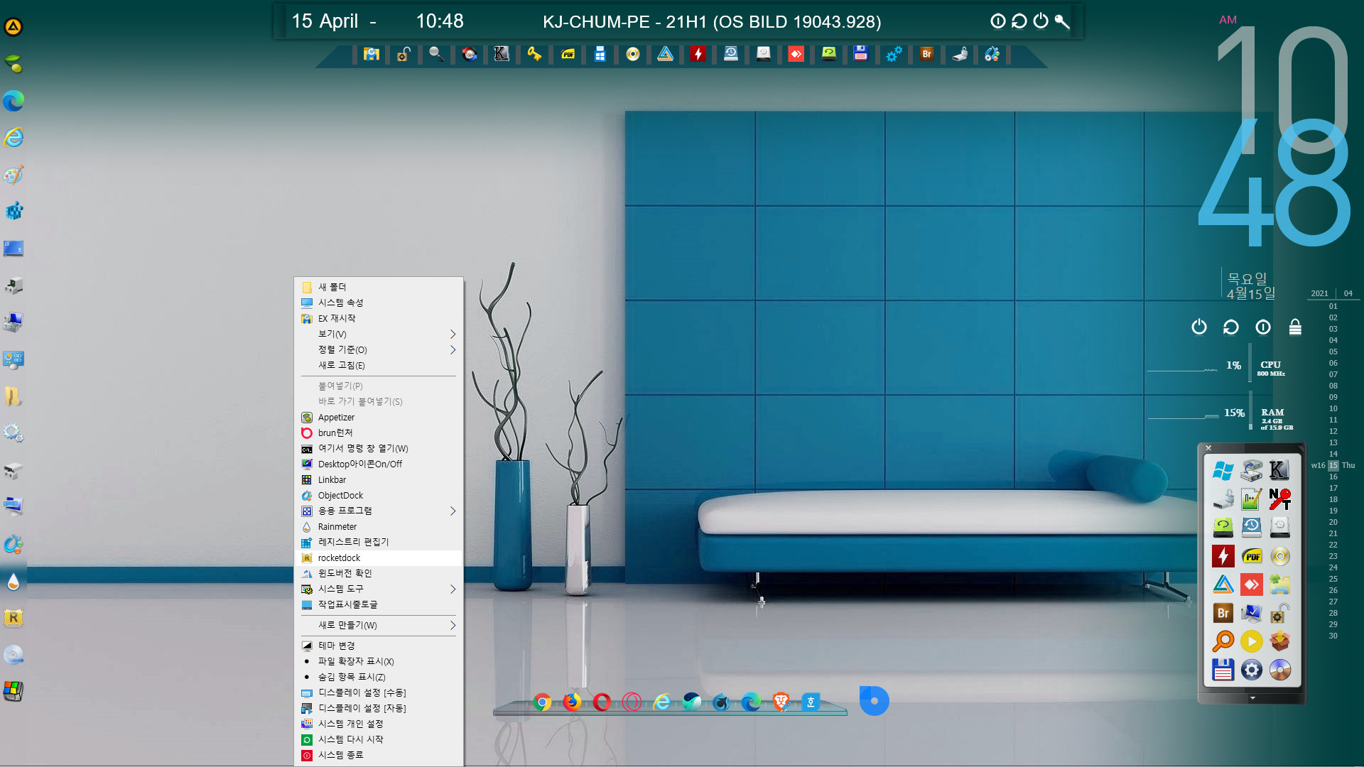
Task: Click down arrow below launcher panel
Action: click(1252, 698)
